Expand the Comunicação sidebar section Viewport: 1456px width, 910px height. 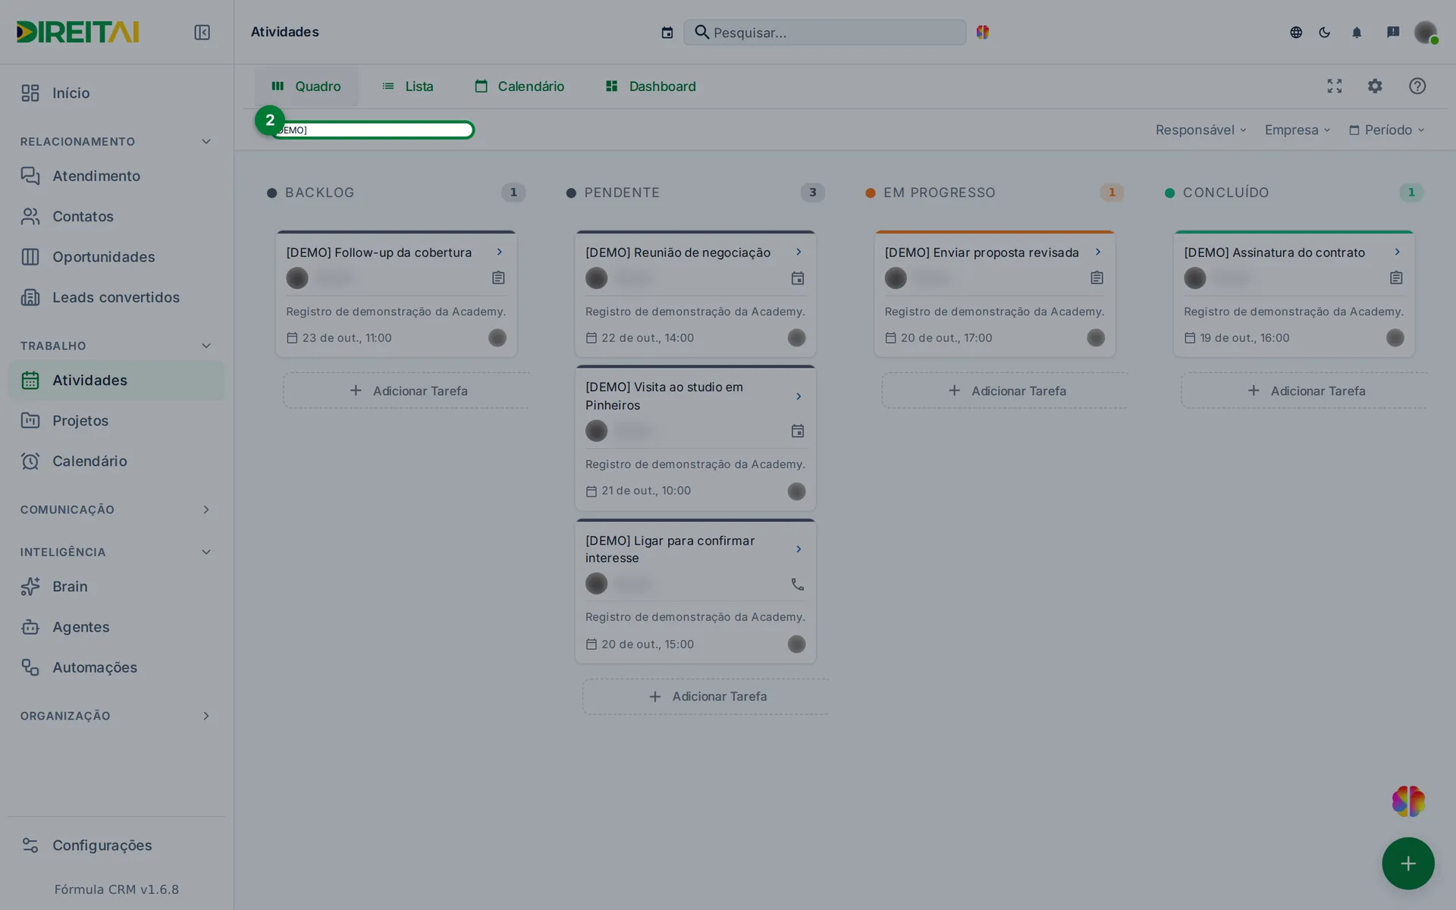[115, 510]
